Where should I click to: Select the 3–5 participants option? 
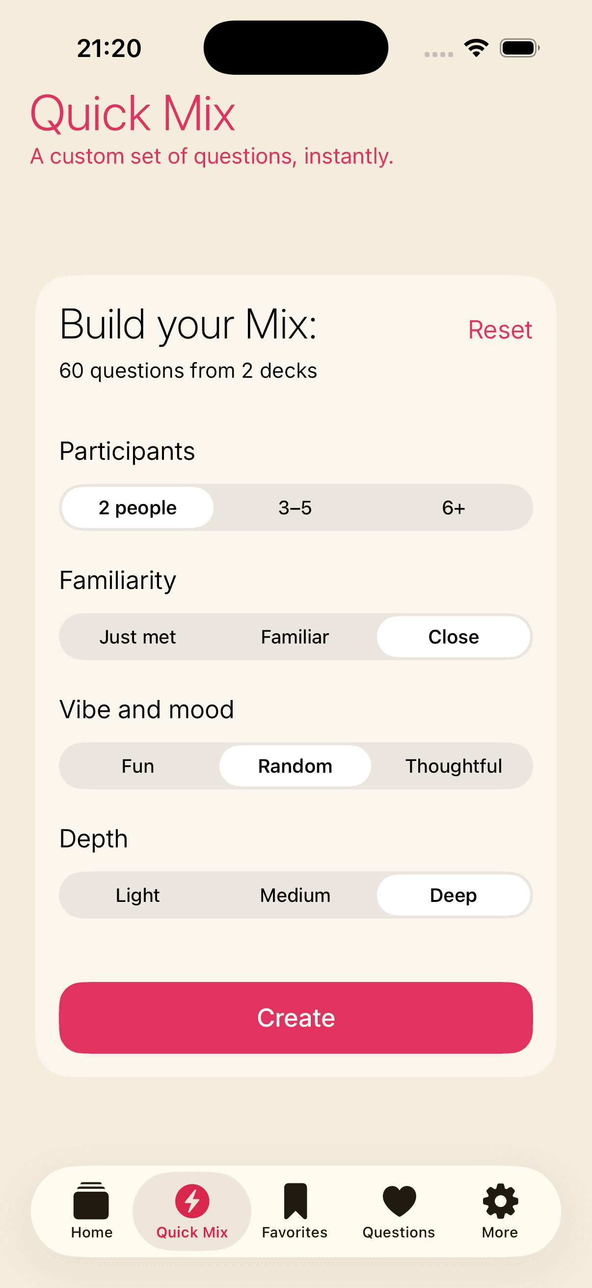[x=295, y=508]
